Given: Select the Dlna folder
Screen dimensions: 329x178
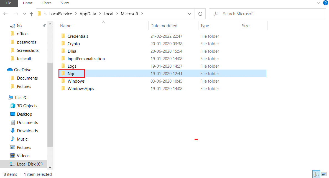Looking at the screenshot, I should coord(72,51).
